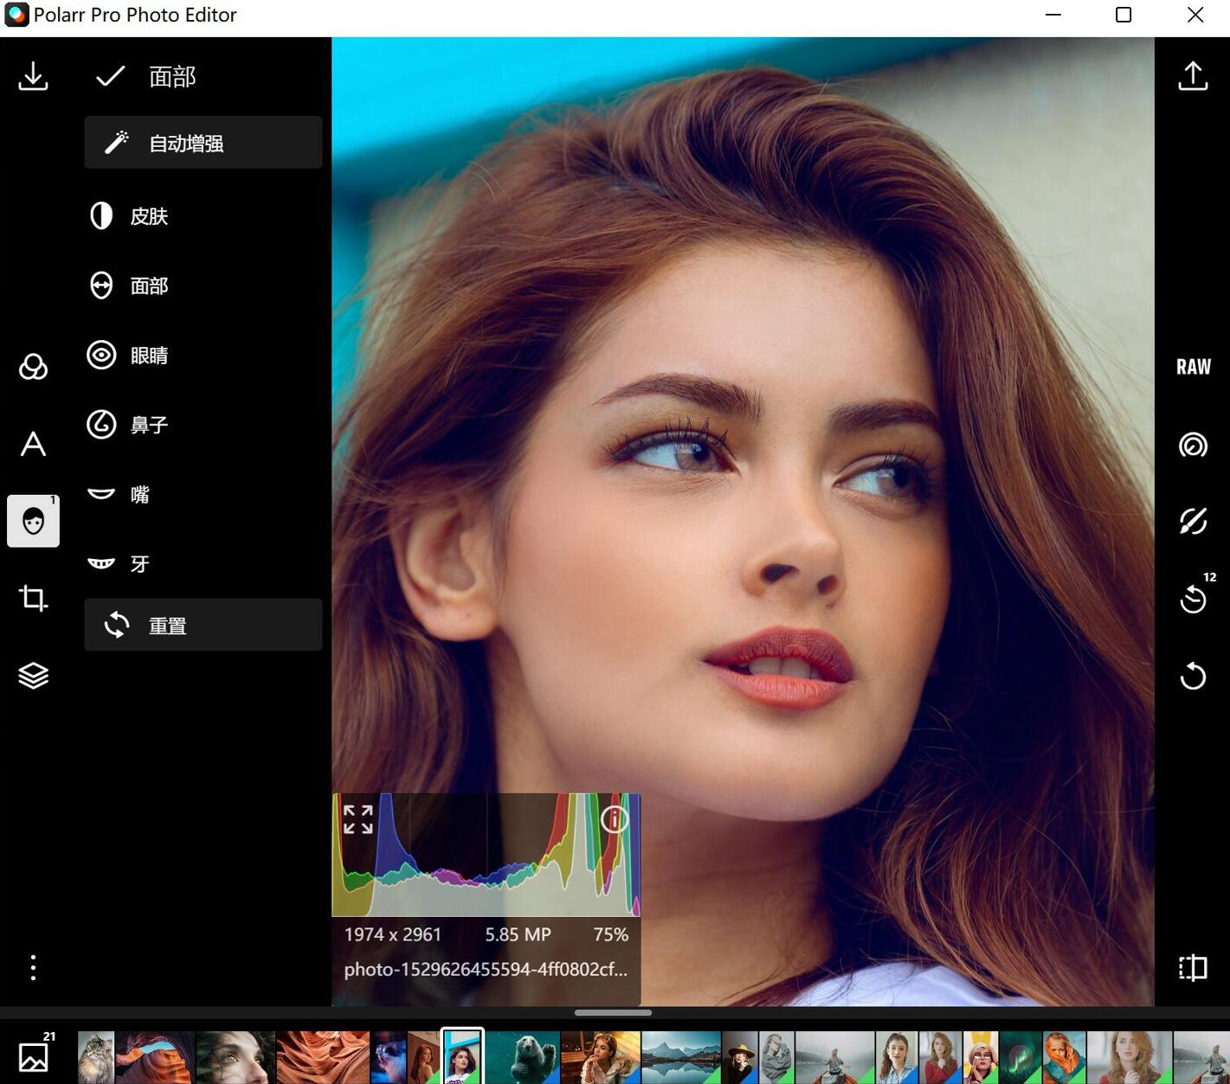Click the 面部 panel title

(172, 77)
